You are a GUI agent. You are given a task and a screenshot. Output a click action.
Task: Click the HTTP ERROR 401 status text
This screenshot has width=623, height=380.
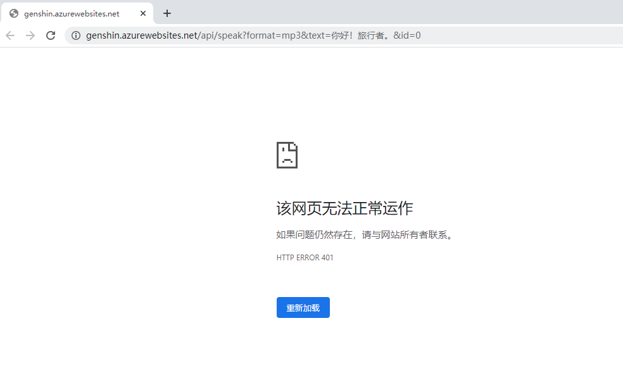coord(305,257)
